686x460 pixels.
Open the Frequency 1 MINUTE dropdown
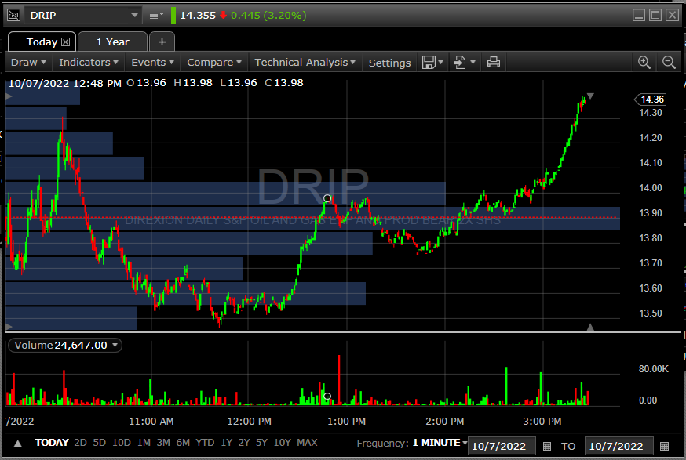(x=440, y=443)
